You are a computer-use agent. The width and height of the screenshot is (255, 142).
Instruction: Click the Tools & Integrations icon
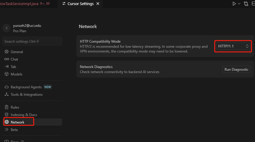[x=7, y=94]
